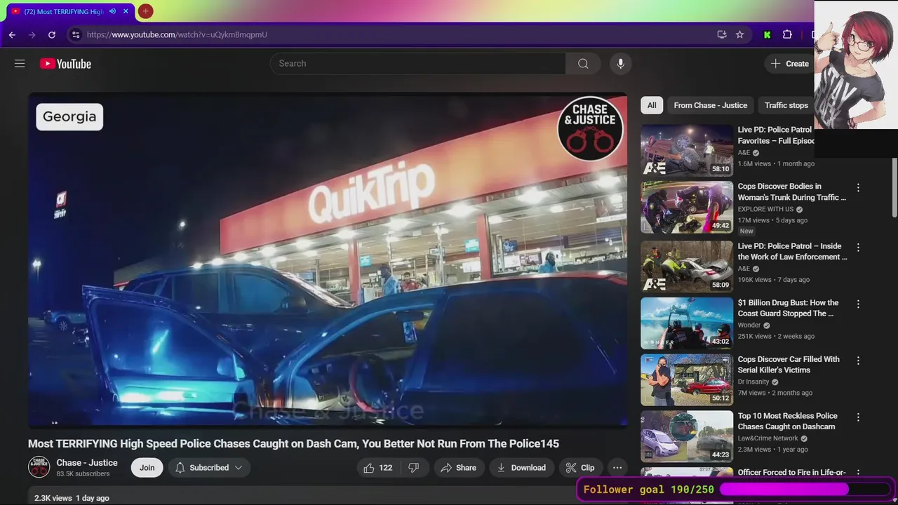This screenshot has height=505, width=898.
Task: Open Serial Killer's Victims video thumbnail
Action: point(687,380)
